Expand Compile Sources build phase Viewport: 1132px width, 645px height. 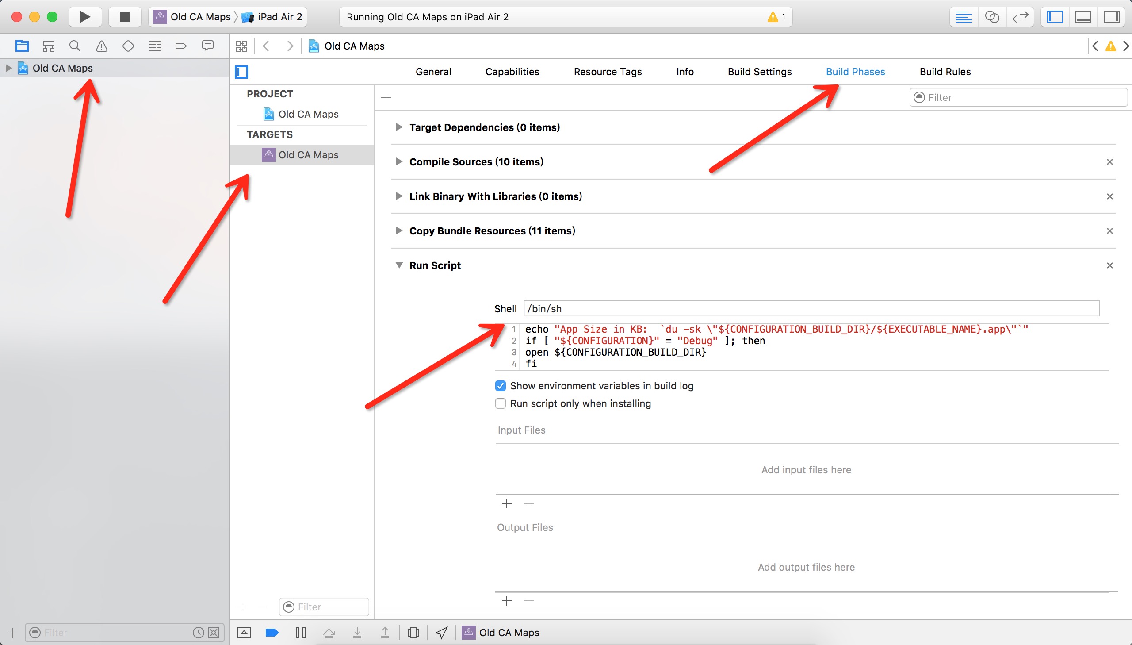click(x=399, y=162)
